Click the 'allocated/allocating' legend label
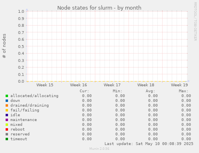Image resolution: width=199 pixels, height=153 pixels. [34, 96]
